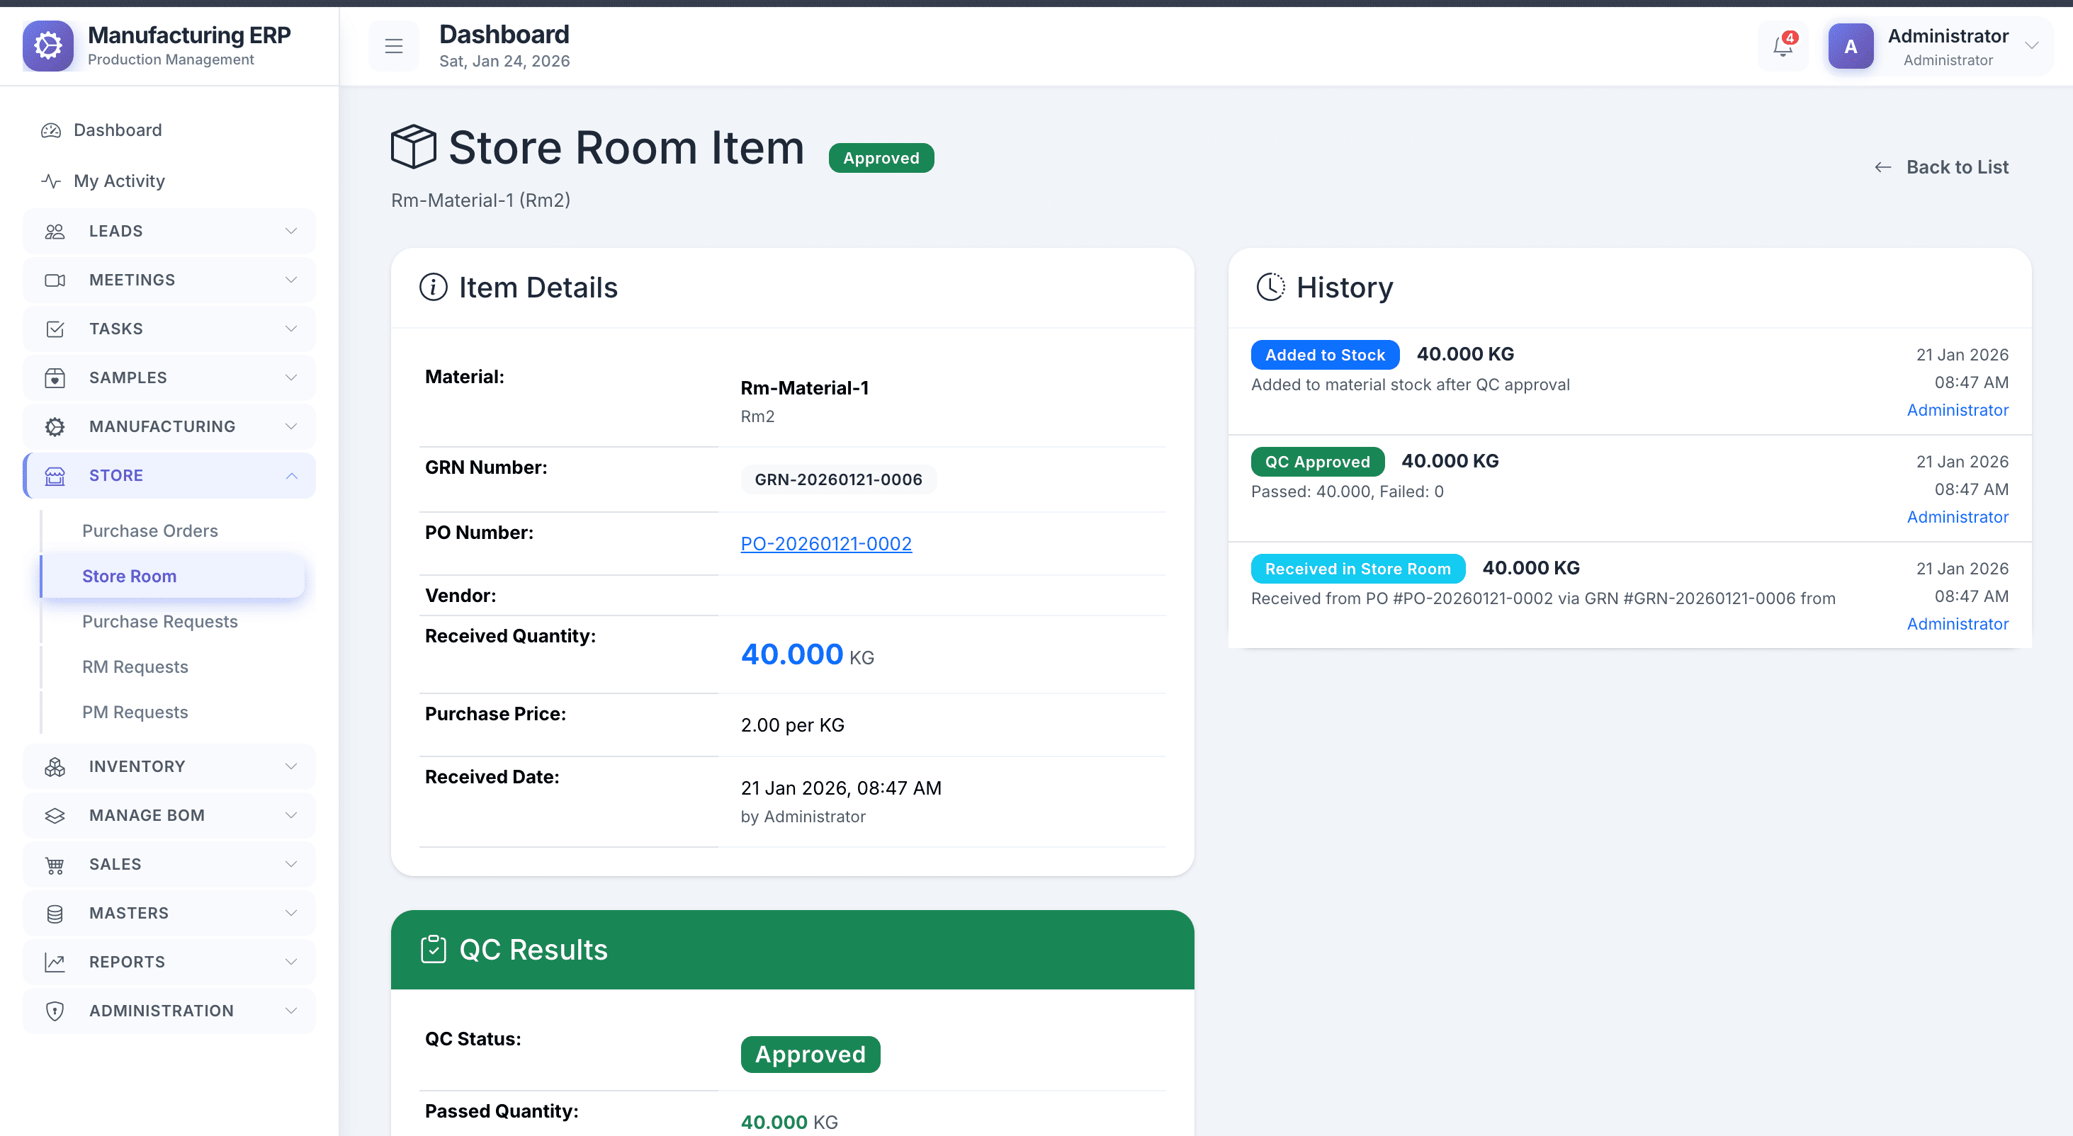This screenshot has height=1136, width=2073.
Task: Toggle the hamburger sidebar menu button
Action: (393, 47)
